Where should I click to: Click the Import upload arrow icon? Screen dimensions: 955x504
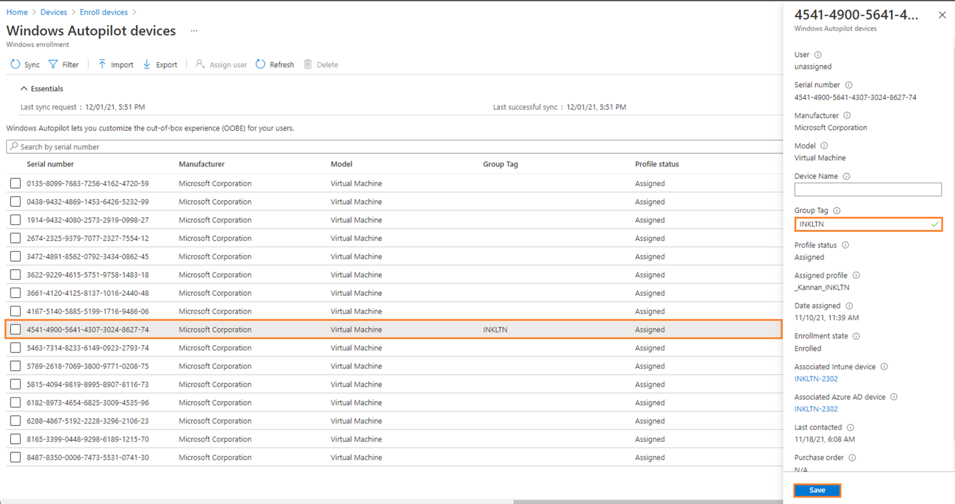[x=102, y=64]
